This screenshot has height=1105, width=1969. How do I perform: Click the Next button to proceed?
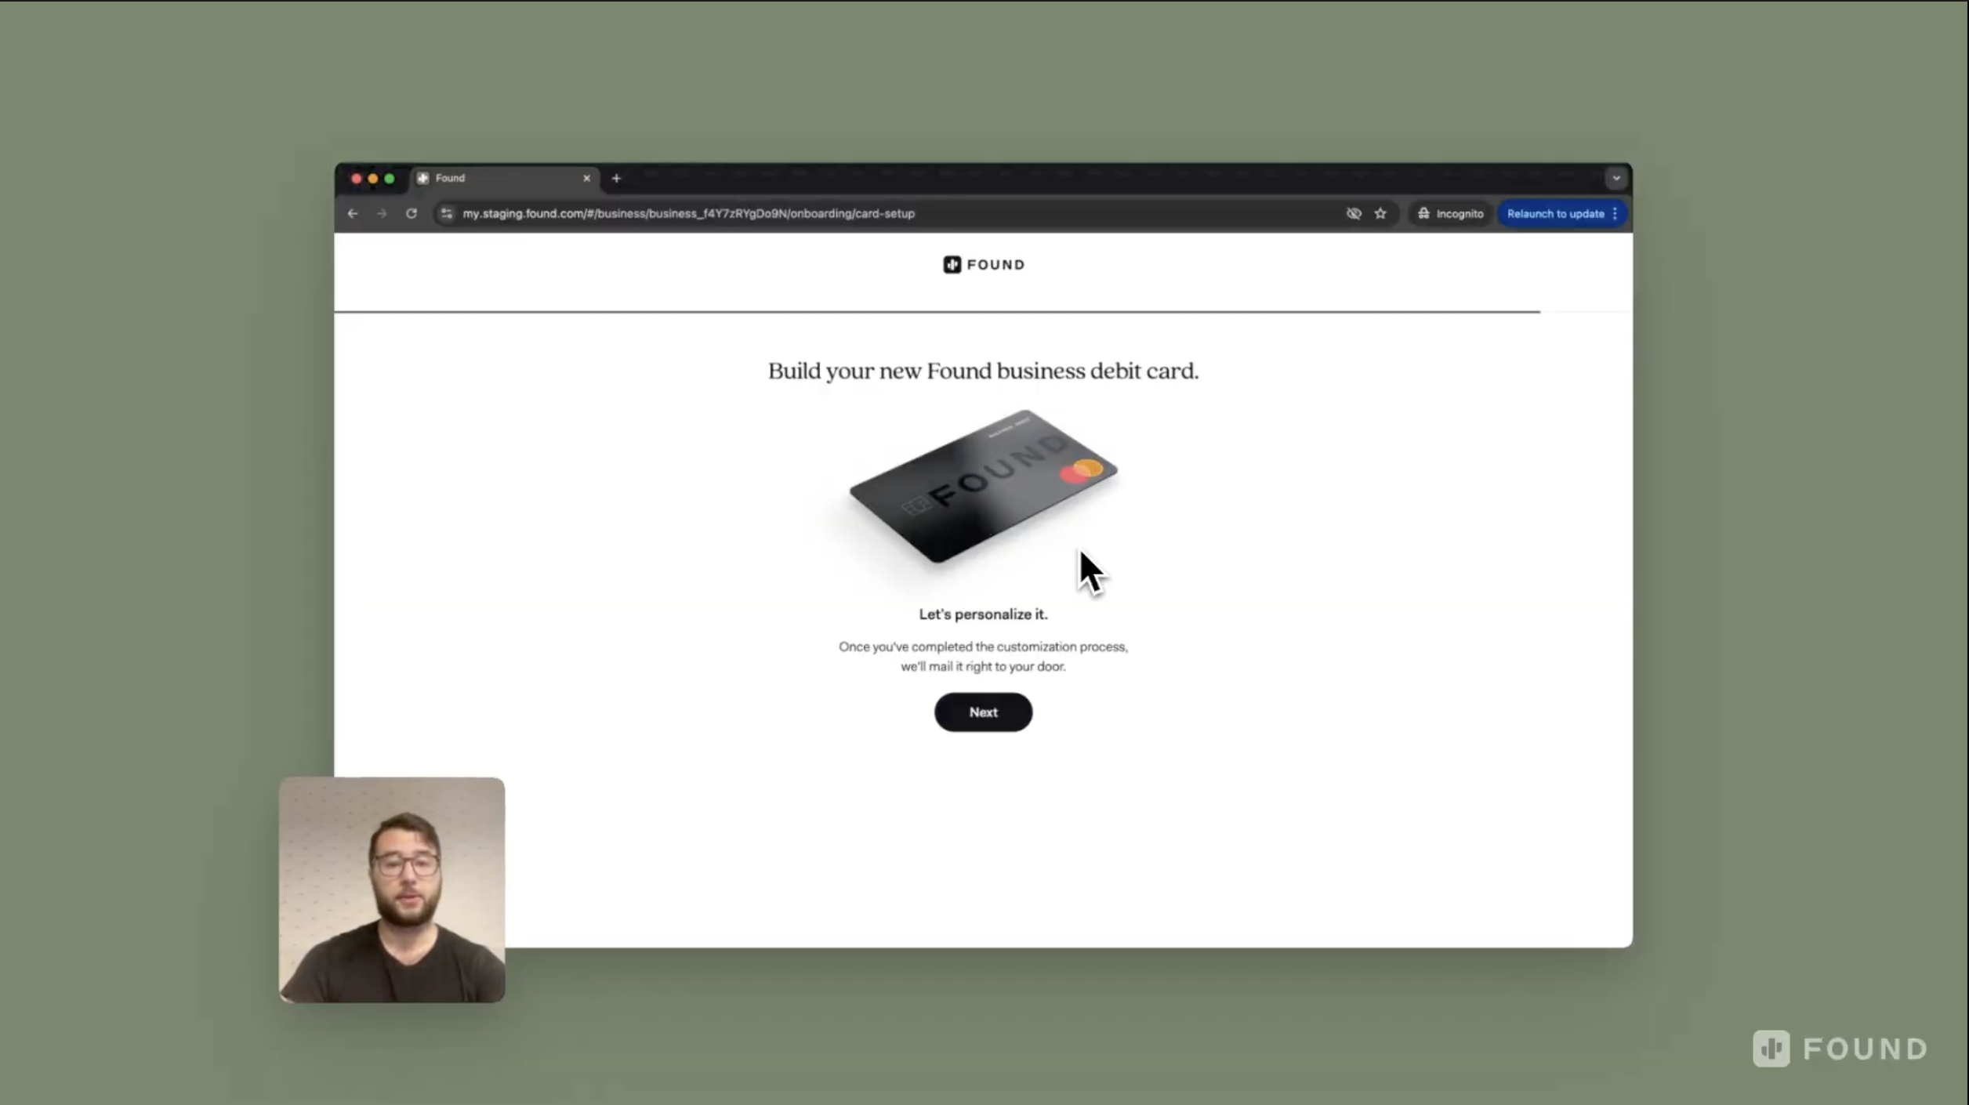983,712
